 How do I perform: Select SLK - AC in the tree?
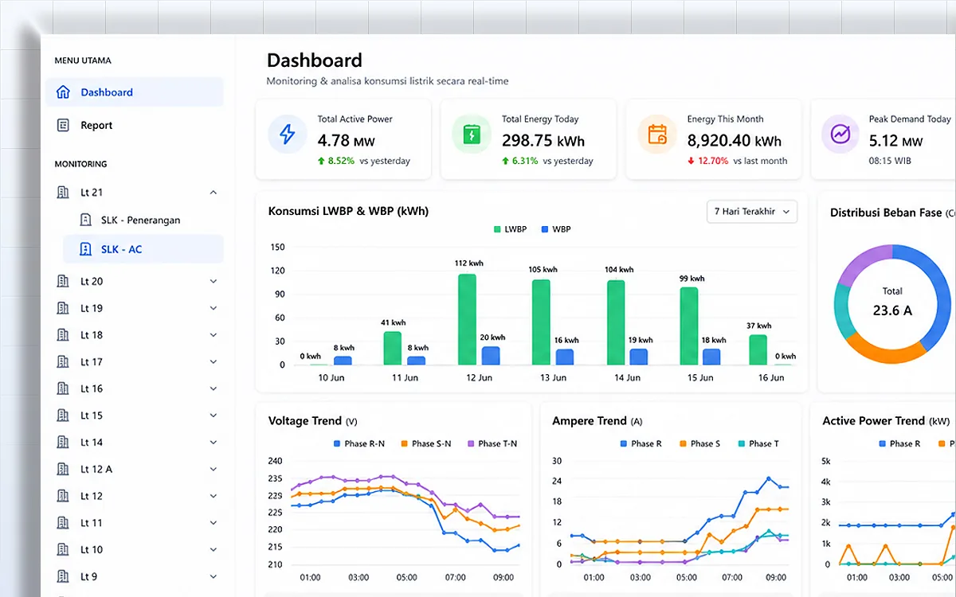tap(143, 249)
